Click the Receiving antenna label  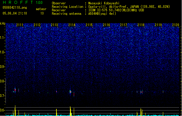67,14
